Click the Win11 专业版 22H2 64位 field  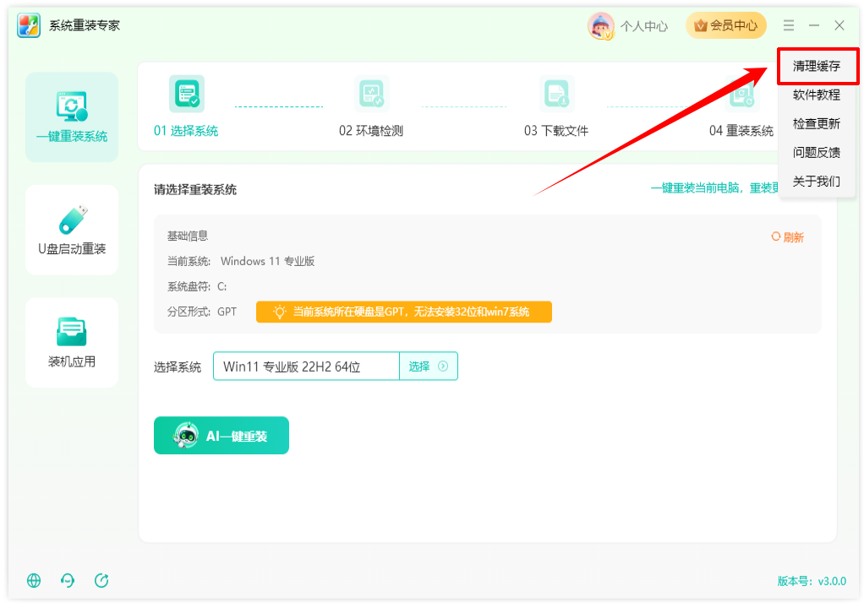(x=306, y=366)
